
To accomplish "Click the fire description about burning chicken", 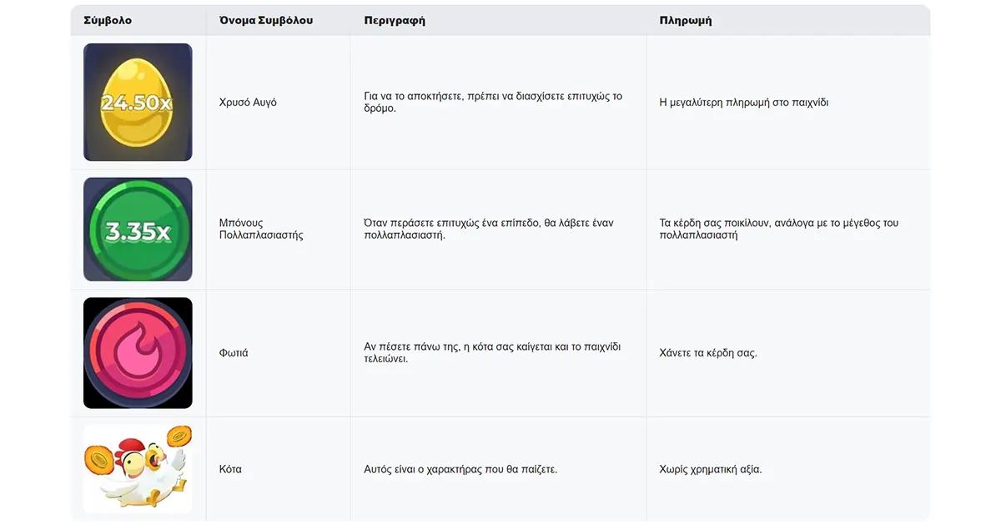I will (x=492, y=353).
